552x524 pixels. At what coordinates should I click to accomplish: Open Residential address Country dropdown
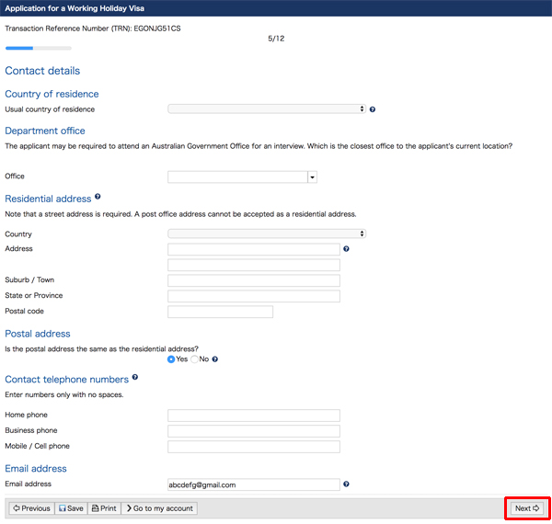(x=267, y=234)
